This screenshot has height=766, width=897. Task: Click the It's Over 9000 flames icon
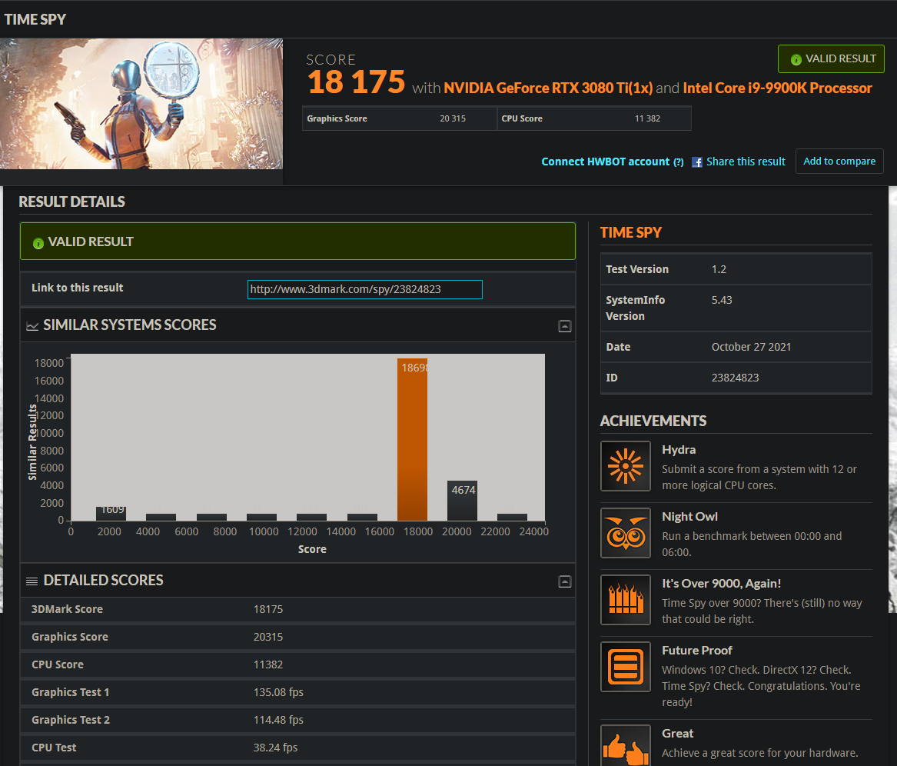(625, 600)
